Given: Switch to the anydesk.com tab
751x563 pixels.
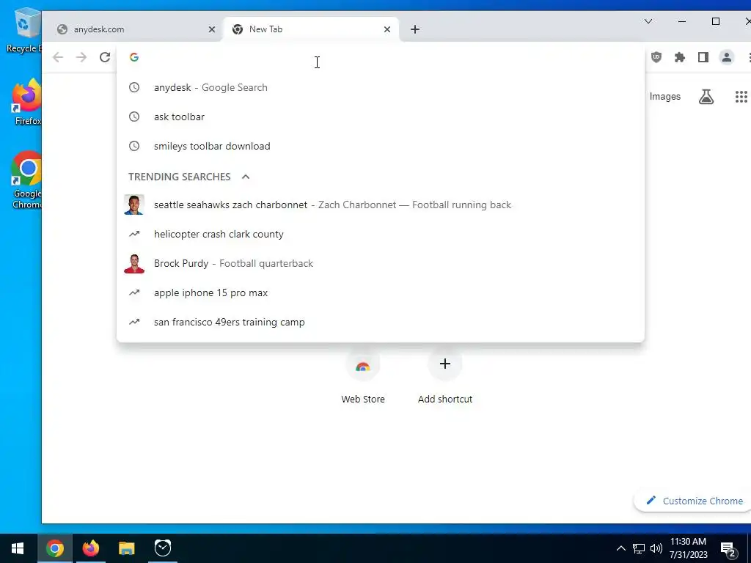Looking at the screenshot, I should (x=133, y=29).
